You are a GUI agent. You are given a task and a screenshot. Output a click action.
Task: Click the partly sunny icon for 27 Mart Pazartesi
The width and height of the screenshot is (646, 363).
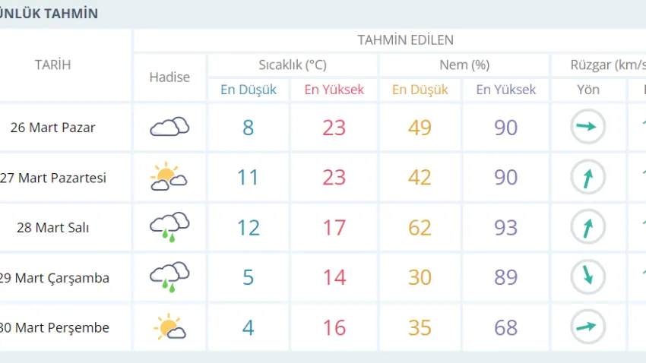coord(169,177)
